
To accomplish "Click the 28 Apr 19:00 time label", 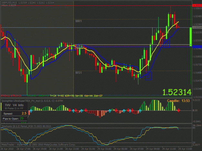I will coord(39,149).
